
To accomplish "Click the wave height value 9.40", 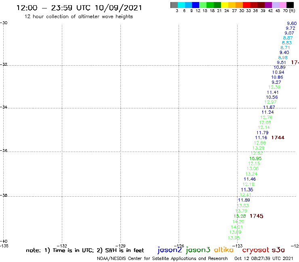I will coord(284,52).
